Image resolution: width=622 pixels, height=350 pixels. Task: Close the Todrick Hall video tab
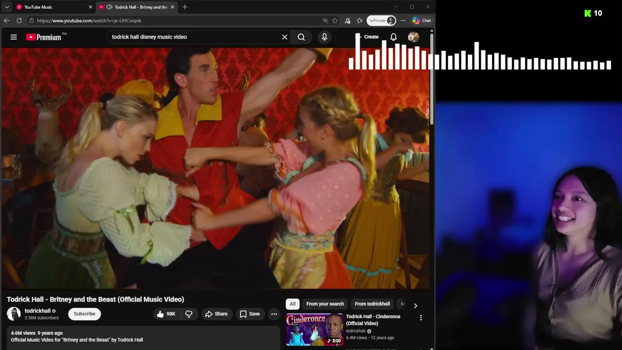173,7
